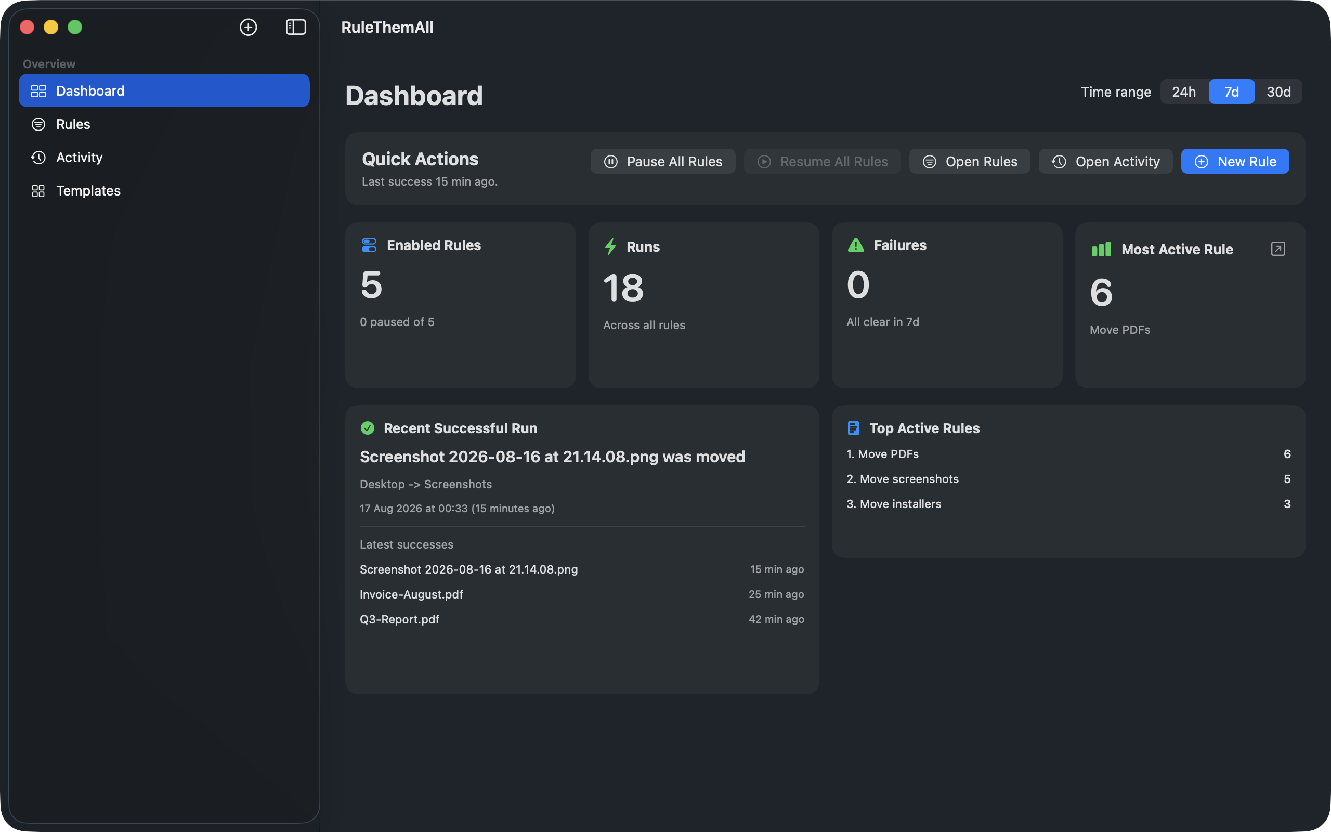Click the Runs count '18'

[624, 288]
